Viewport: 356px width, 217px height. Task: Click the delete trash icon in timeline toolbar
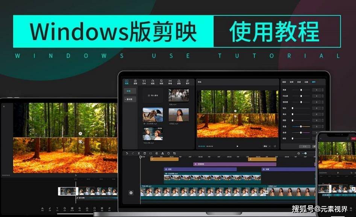pos(145,153)
